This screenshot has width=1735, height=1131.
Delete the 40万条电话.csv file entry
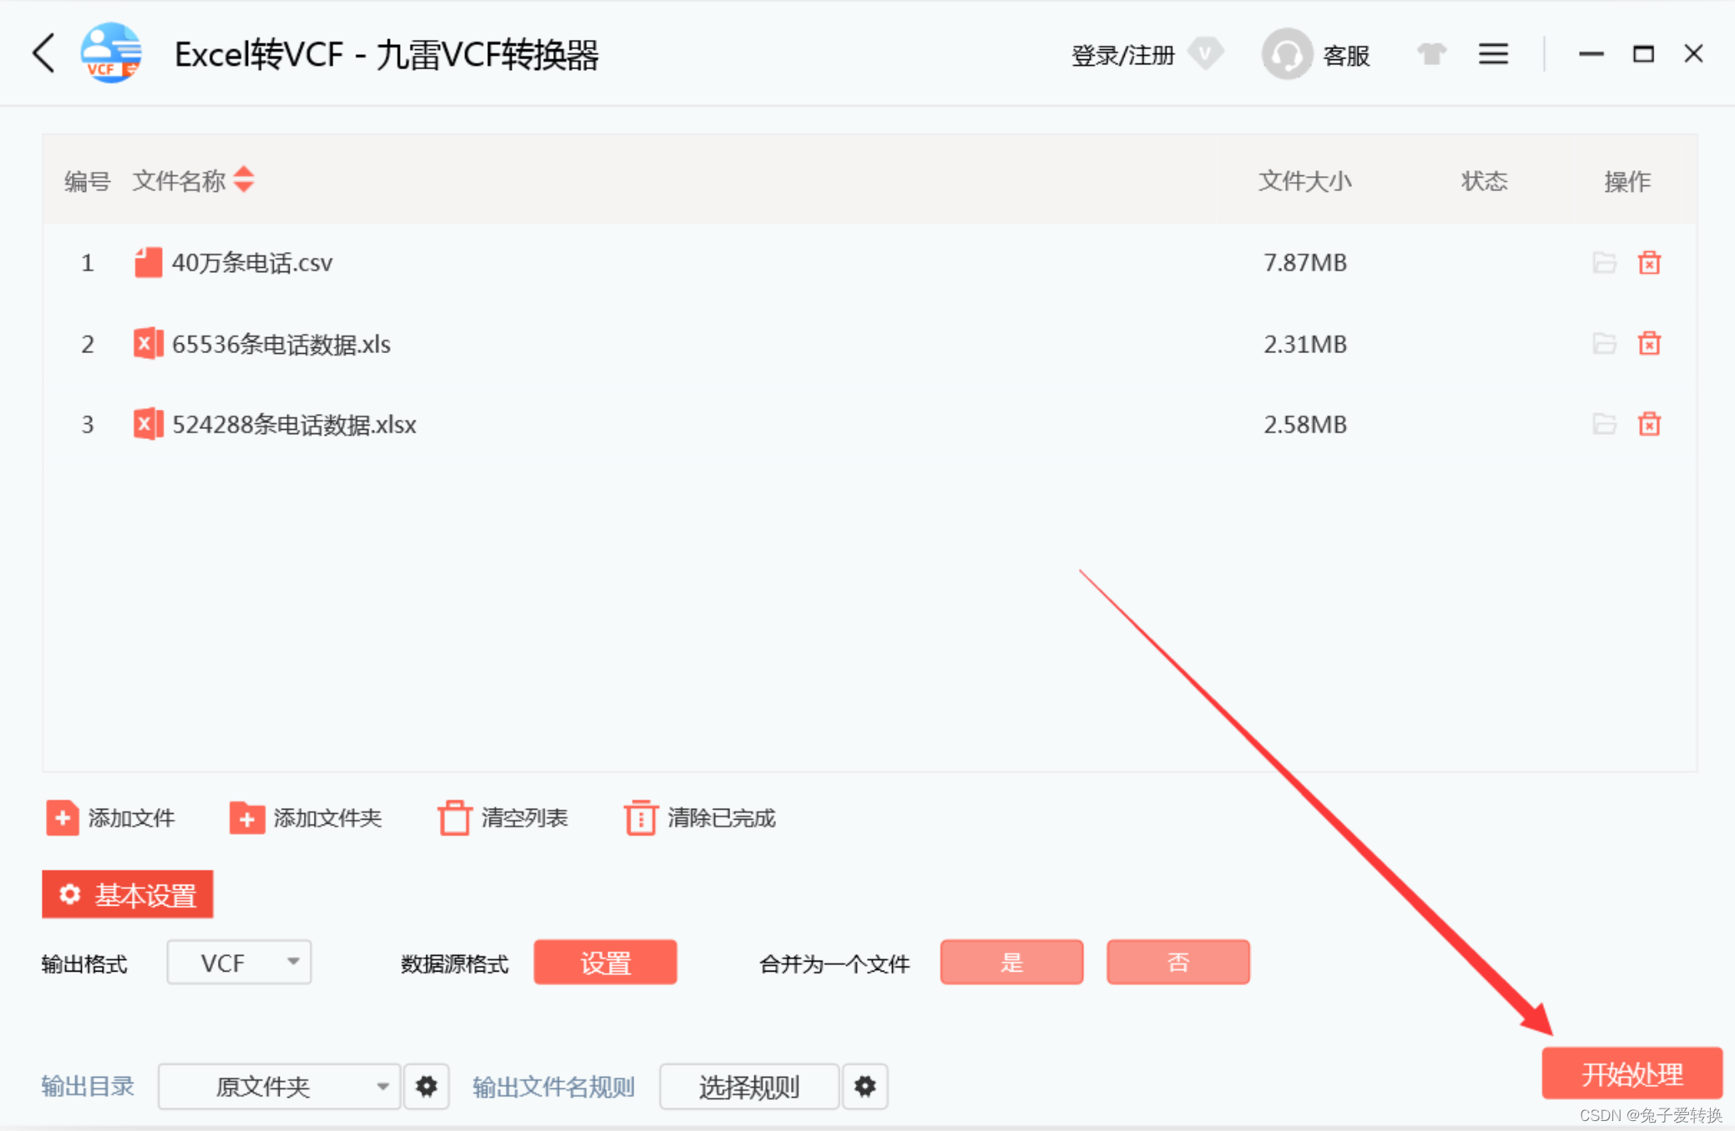(1648, 263)
